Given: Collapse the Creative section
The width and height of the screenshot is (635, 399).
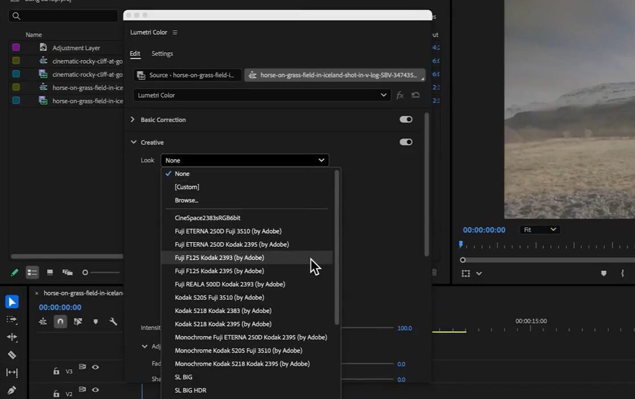Looking at the screenshot, I should (x=133, y=142).
